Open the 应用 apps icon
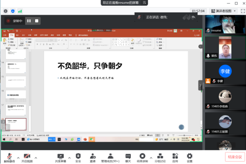246x164 pixels. (175, 158)
